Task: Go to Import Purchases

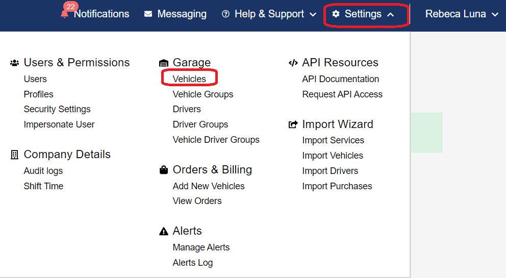Action: point(337,186)
